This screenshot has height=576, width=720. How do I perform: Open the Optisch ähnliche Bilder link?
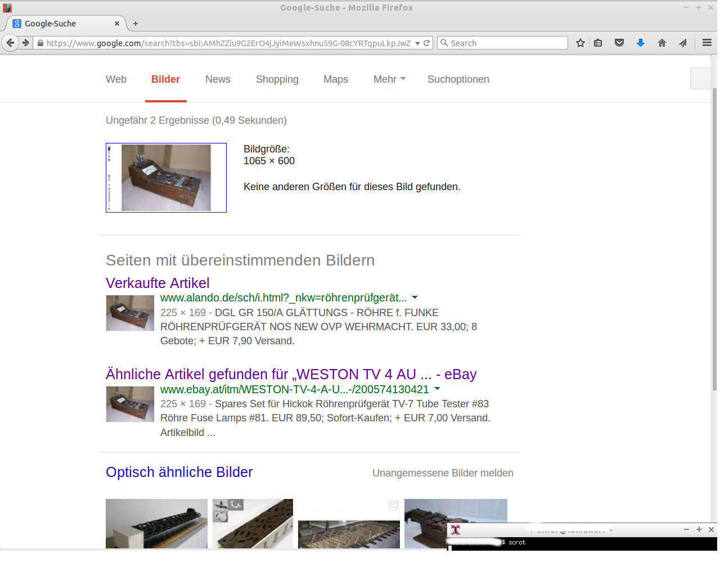179,472
